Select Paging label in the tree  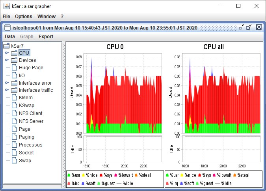[26, 137]
